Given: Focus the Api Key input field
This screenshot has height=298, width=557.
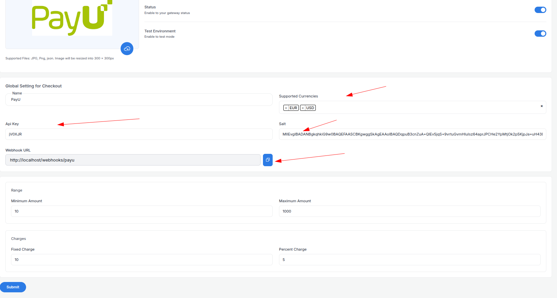Looking at the screenshot, I should [x=139, y=134].
